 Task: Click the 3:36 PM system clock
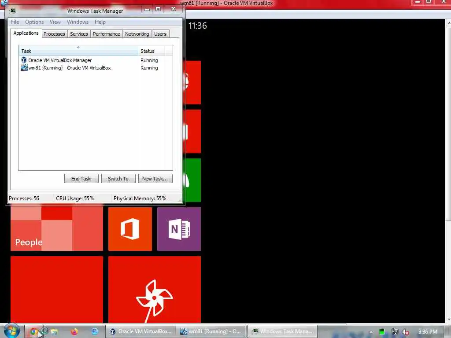tap(428, 332)
